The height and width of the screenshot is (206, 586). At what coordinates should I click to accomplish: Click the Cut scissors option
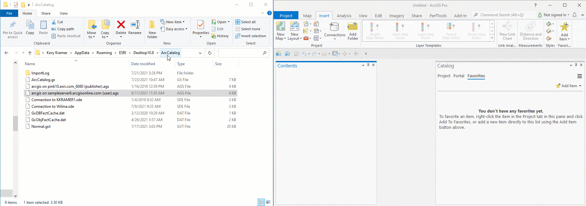pos(58,22)
